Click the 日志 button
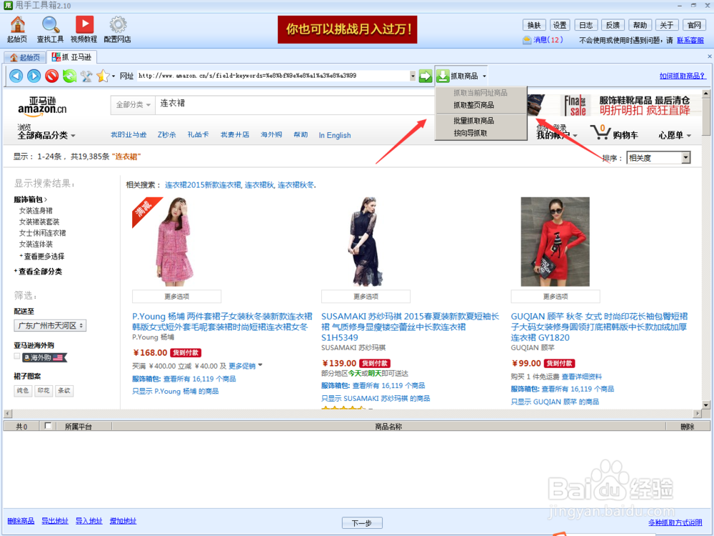 [x=586, y=25]
